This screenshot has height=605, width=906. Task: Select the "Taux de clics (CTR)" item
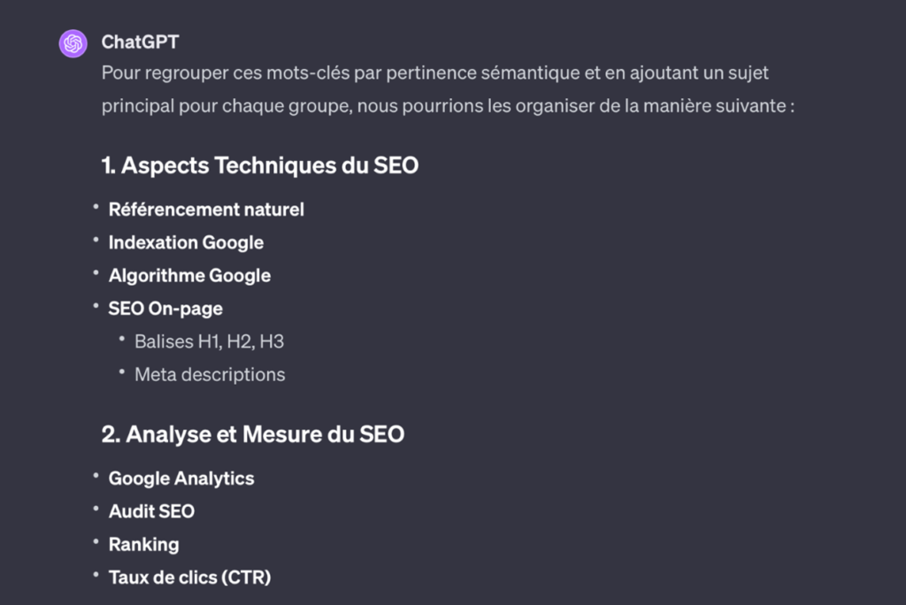pos(189,578)
